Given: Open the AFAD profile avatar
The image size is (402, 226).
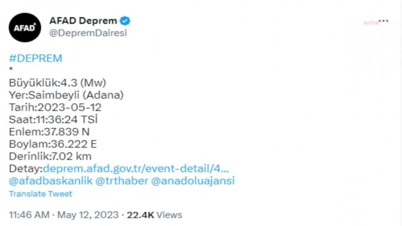Looking at the screenshot, I should (x=25, y=27).
